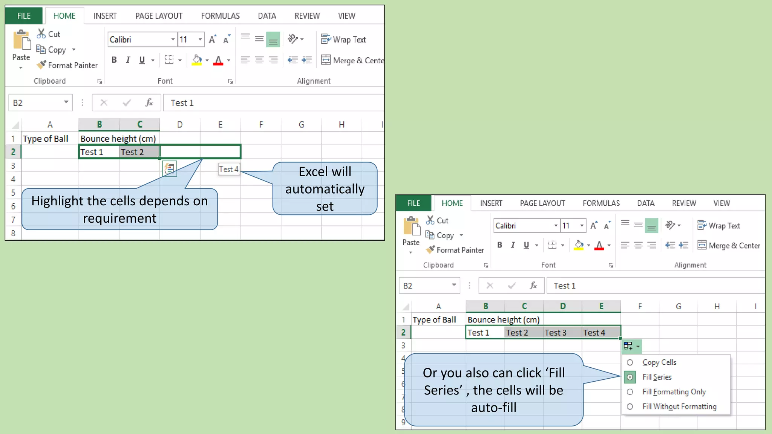Click Decrease Font Size in left window
Image resolution: width=772 pixels, height=434 pixels.
tap(227, 39)
